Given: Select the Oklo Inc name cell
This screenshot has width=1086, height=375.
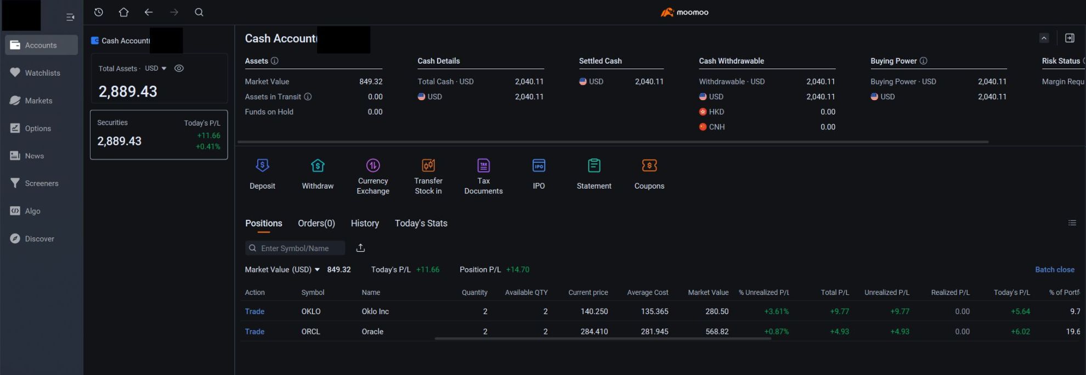Looking at the screenshot, I should pyautogui.click(x=375, y=311).
